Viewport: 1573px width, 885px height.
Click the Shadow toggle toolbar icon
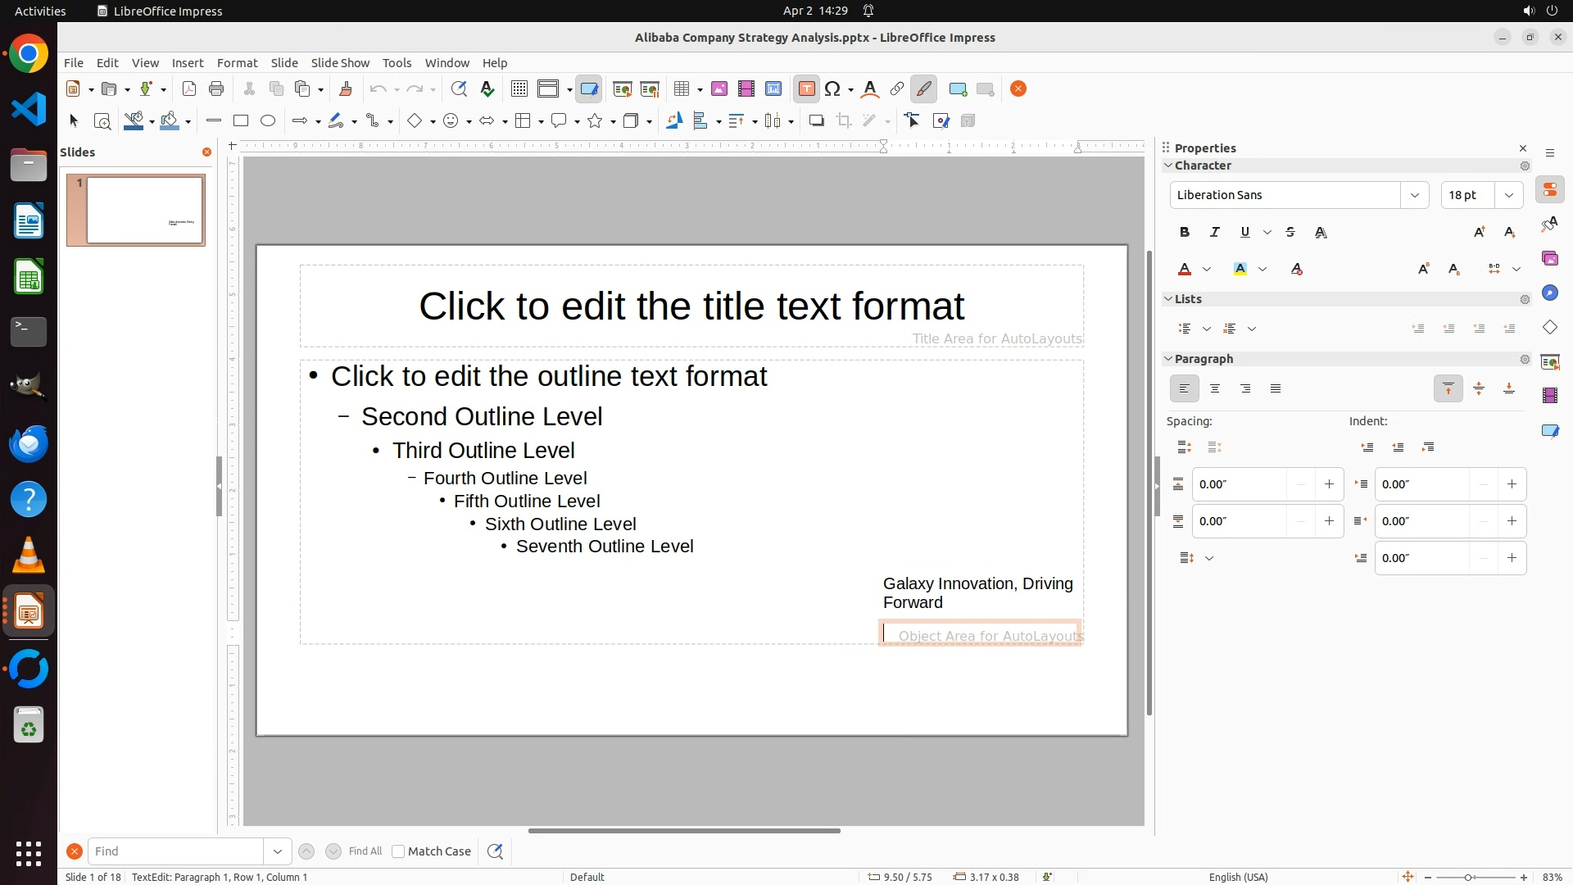[x=816, y=120]
